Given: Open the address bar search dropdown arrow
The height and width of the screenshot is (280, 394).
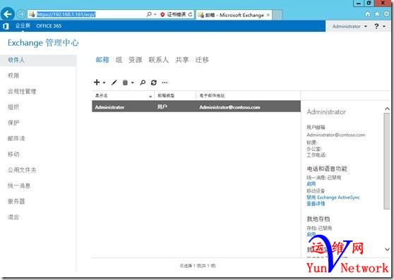Looking at the screenshot, I should [155, 15].
